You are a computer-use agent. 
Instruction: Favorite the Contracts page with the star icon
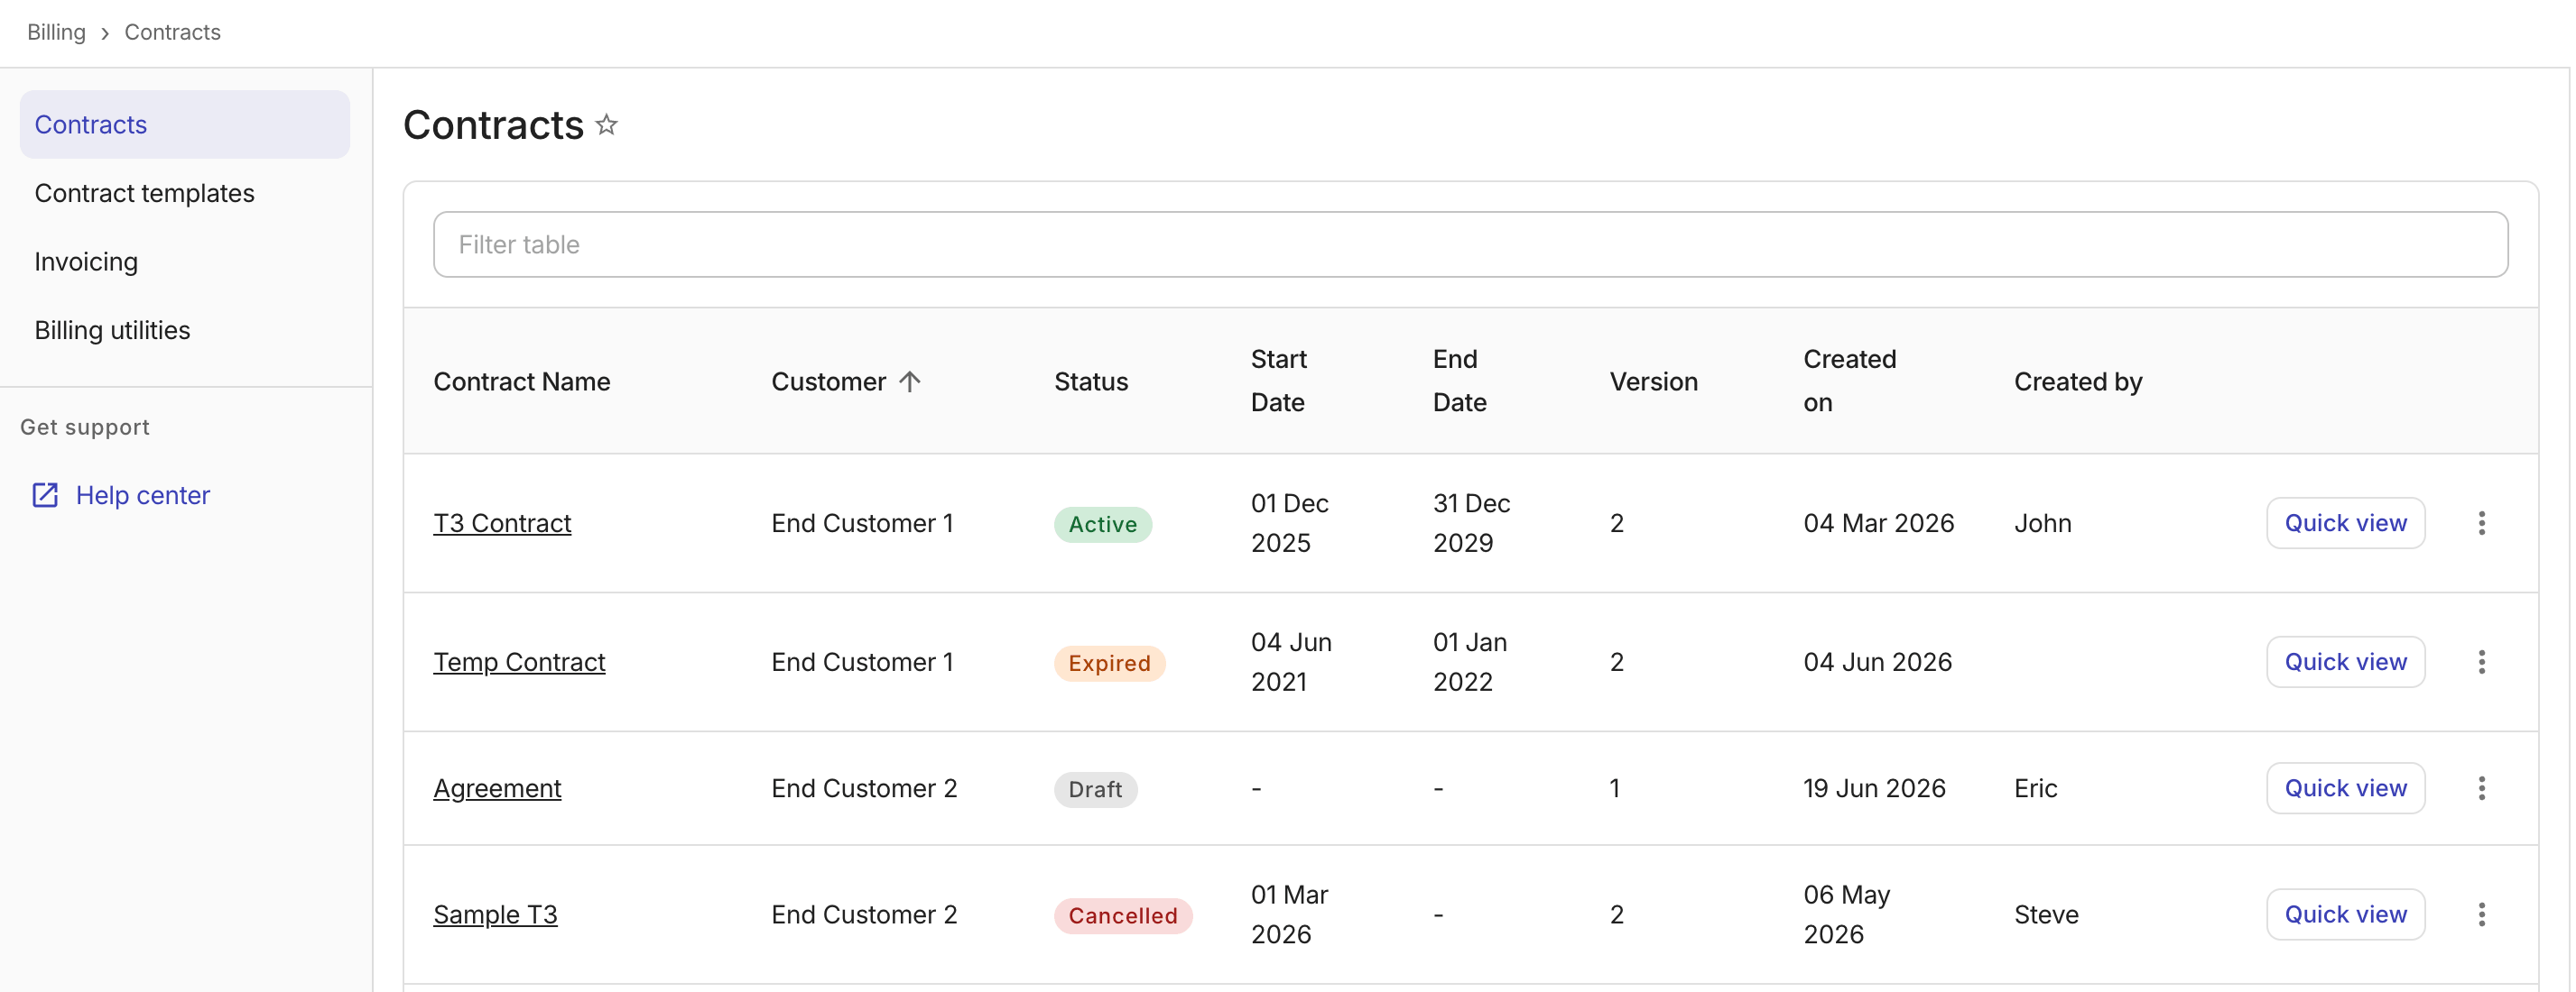point(606,124)
